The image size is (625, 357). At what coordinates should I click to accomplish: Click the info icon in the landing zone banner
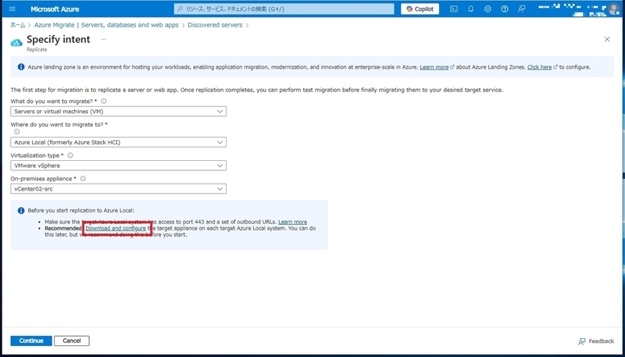tap(21, 67)
